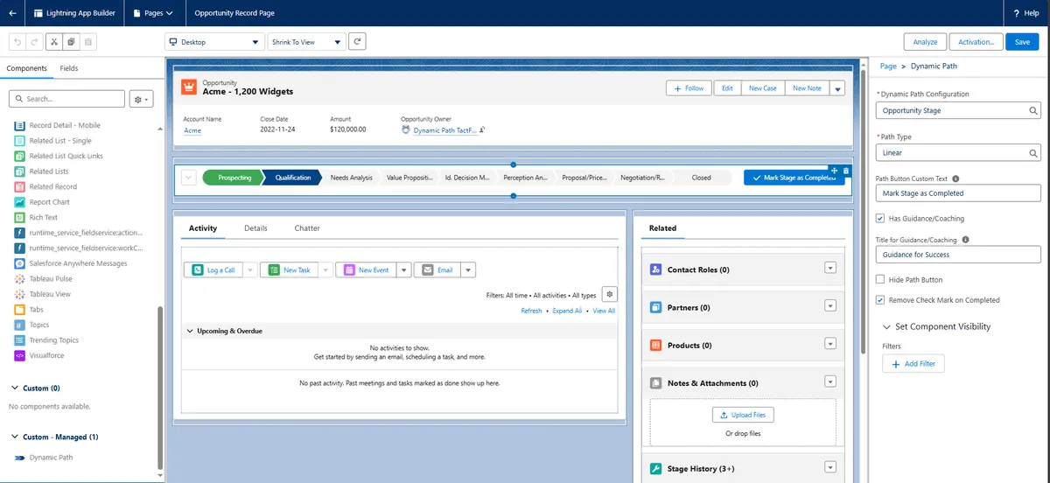Collapse Upcoming & Overdue section
This screenshot has height=483, width=1050.
190,332
